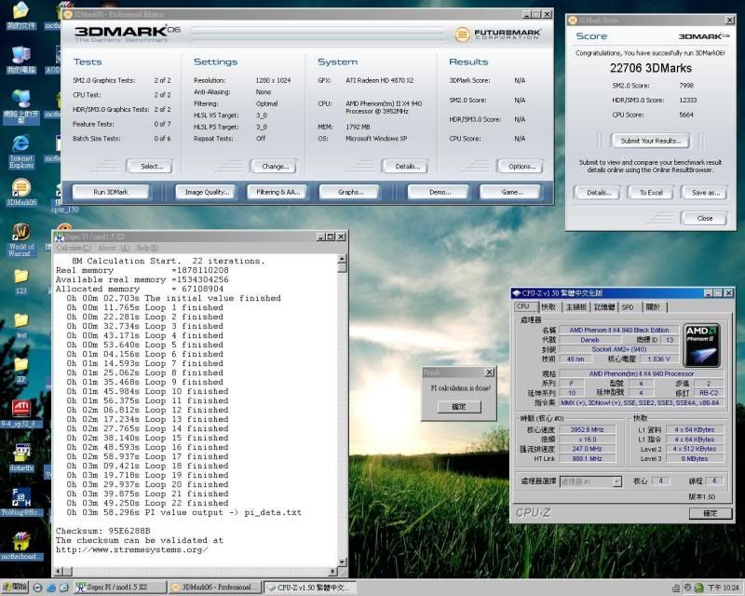Select the CPU tab in CPU-Z
This screenshot has height=596, width=745.
pyautogui.click(x=525, y=306)
